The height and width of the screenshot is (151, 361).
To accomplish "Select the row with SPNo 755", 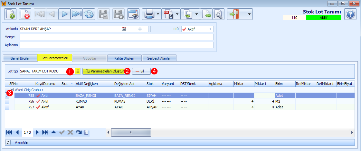I will (x=184, y=96).
